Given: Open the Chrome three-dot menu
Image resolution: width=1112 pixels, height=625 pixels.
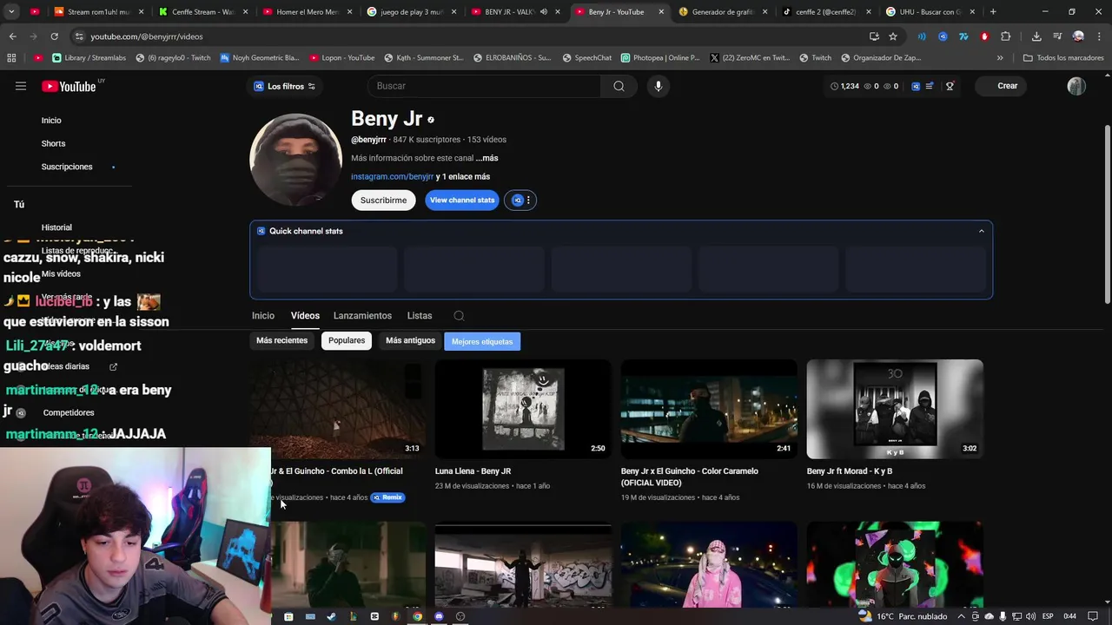Looking at the screenshot, I should (1099, 36).
